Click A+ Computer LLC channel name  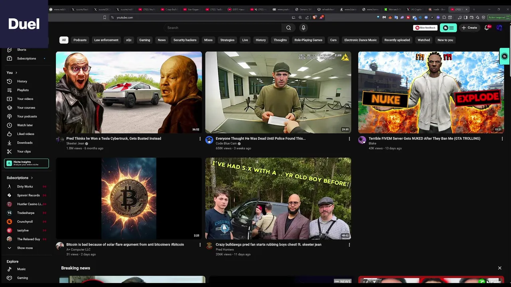(x=78, y=250)
